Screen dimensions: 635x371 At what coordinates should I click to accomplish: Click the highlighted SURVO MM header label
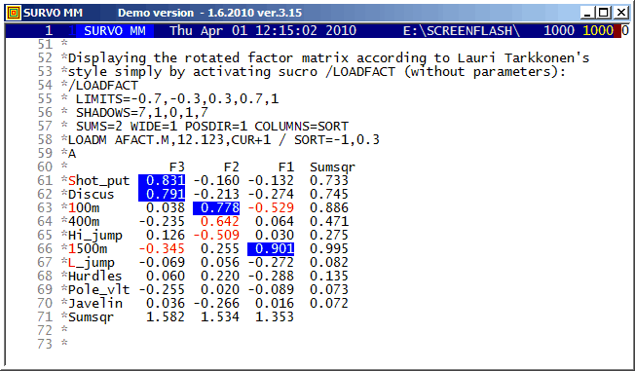115,31
